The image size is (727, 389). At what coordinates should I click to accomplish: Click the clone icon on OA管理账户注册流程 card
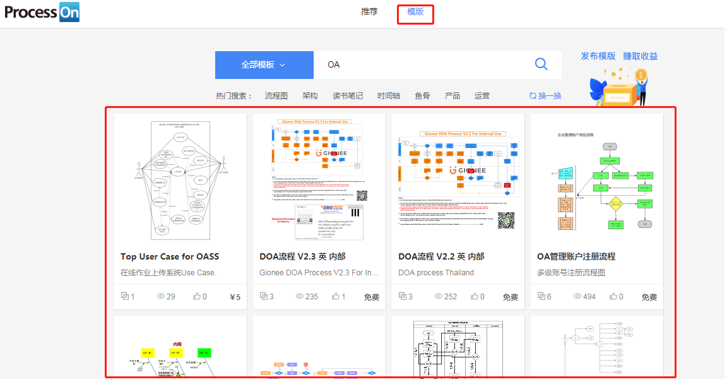(x=541, y=296)
